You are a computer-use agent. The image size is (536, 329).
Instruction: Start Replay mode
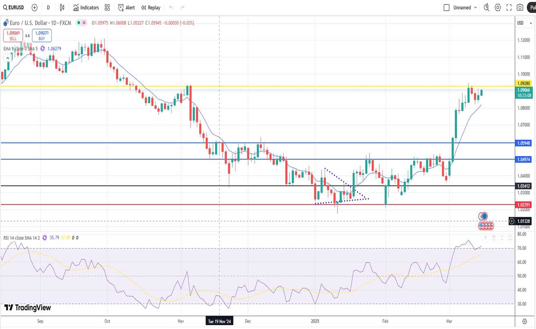pos(151,8)
